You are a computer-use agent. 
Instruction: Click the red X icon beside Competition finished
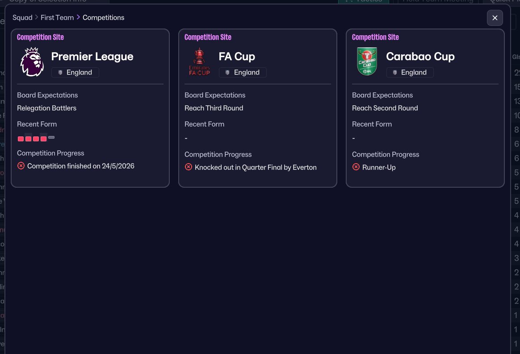[x=21, y=165]
